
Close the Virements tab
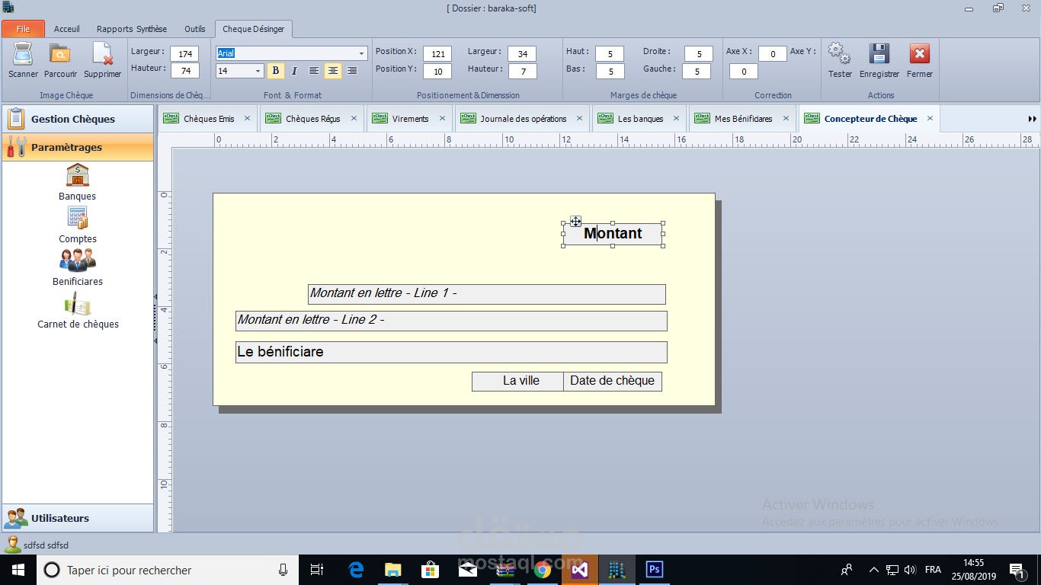(442, 119)
